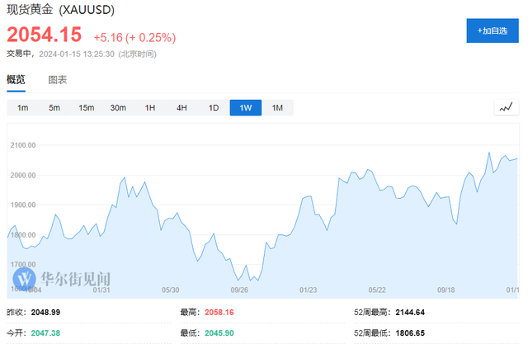Select the 5m timeframe
This screenshot has width=528, height=344.
(54, 108)
